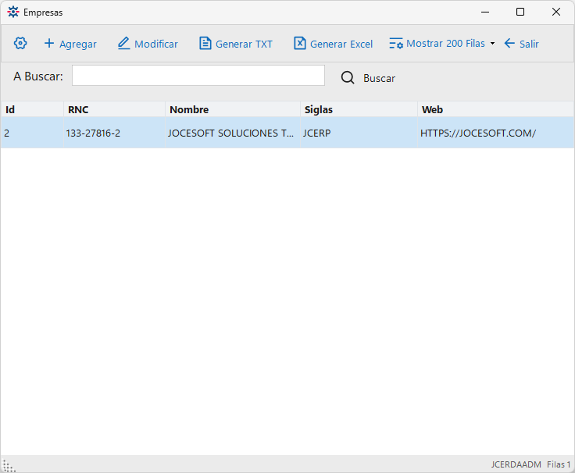Click the JCERDAADM user in status bar
This screenshot has height=473, width=575.
tap(516, 464)
